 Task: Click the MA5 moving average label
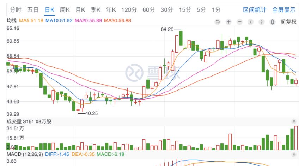pyautogui.click(x=31, y=21)
